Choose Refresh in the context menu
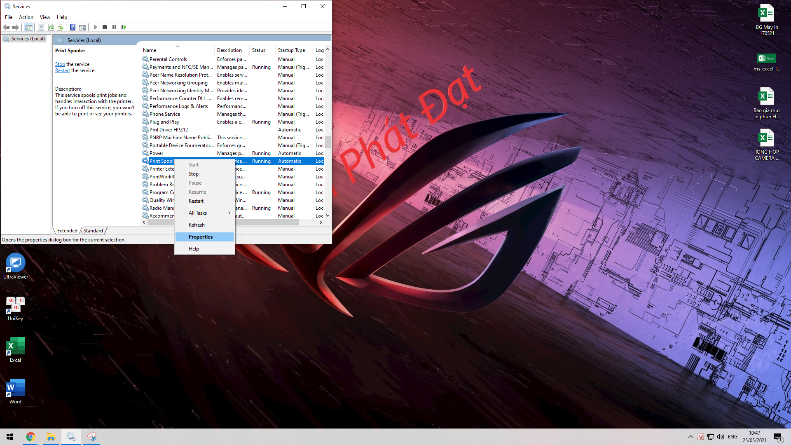 tap(205, 225)
